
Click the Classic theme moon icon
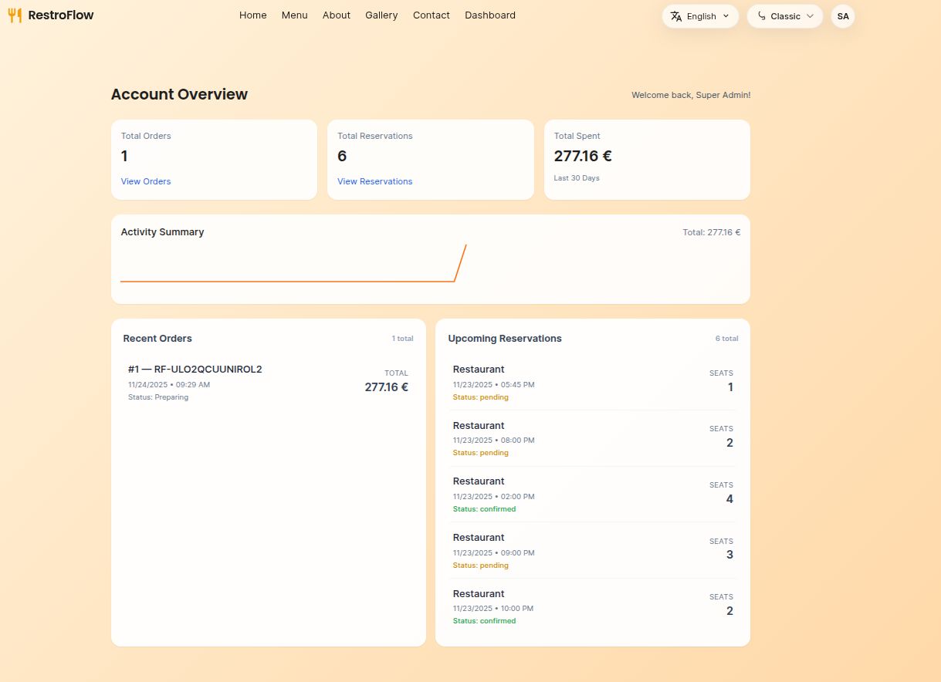point(762,16)
